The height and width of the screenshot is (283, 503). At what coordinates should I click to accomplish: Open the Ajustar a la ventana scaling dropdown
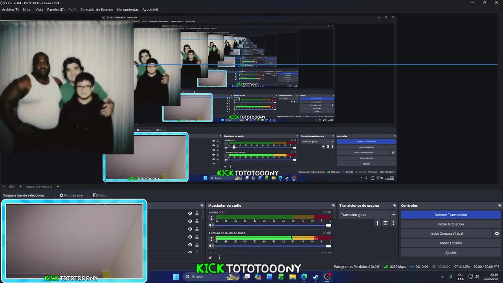[42, 186]
